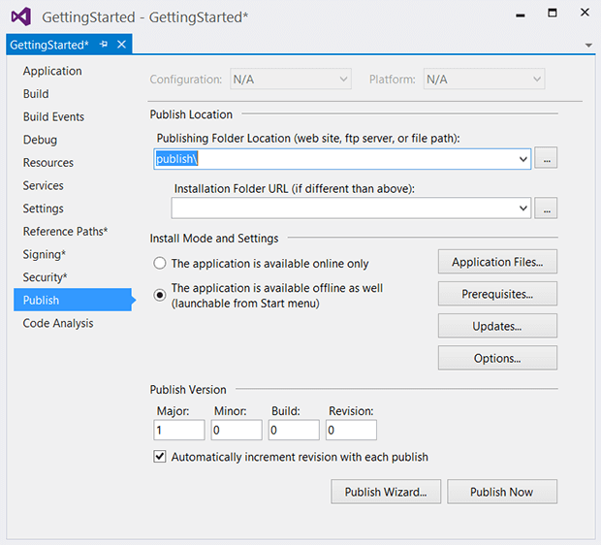
Task: Browse for the publishing folder location
Action: coord(546,158)
